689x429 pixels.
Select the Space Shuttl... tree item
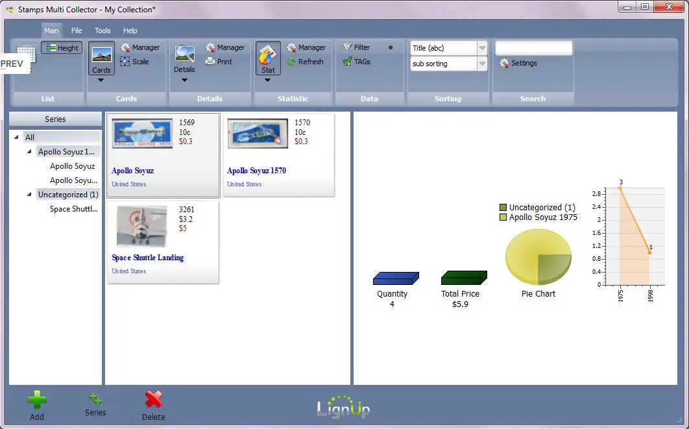point(73,209)
